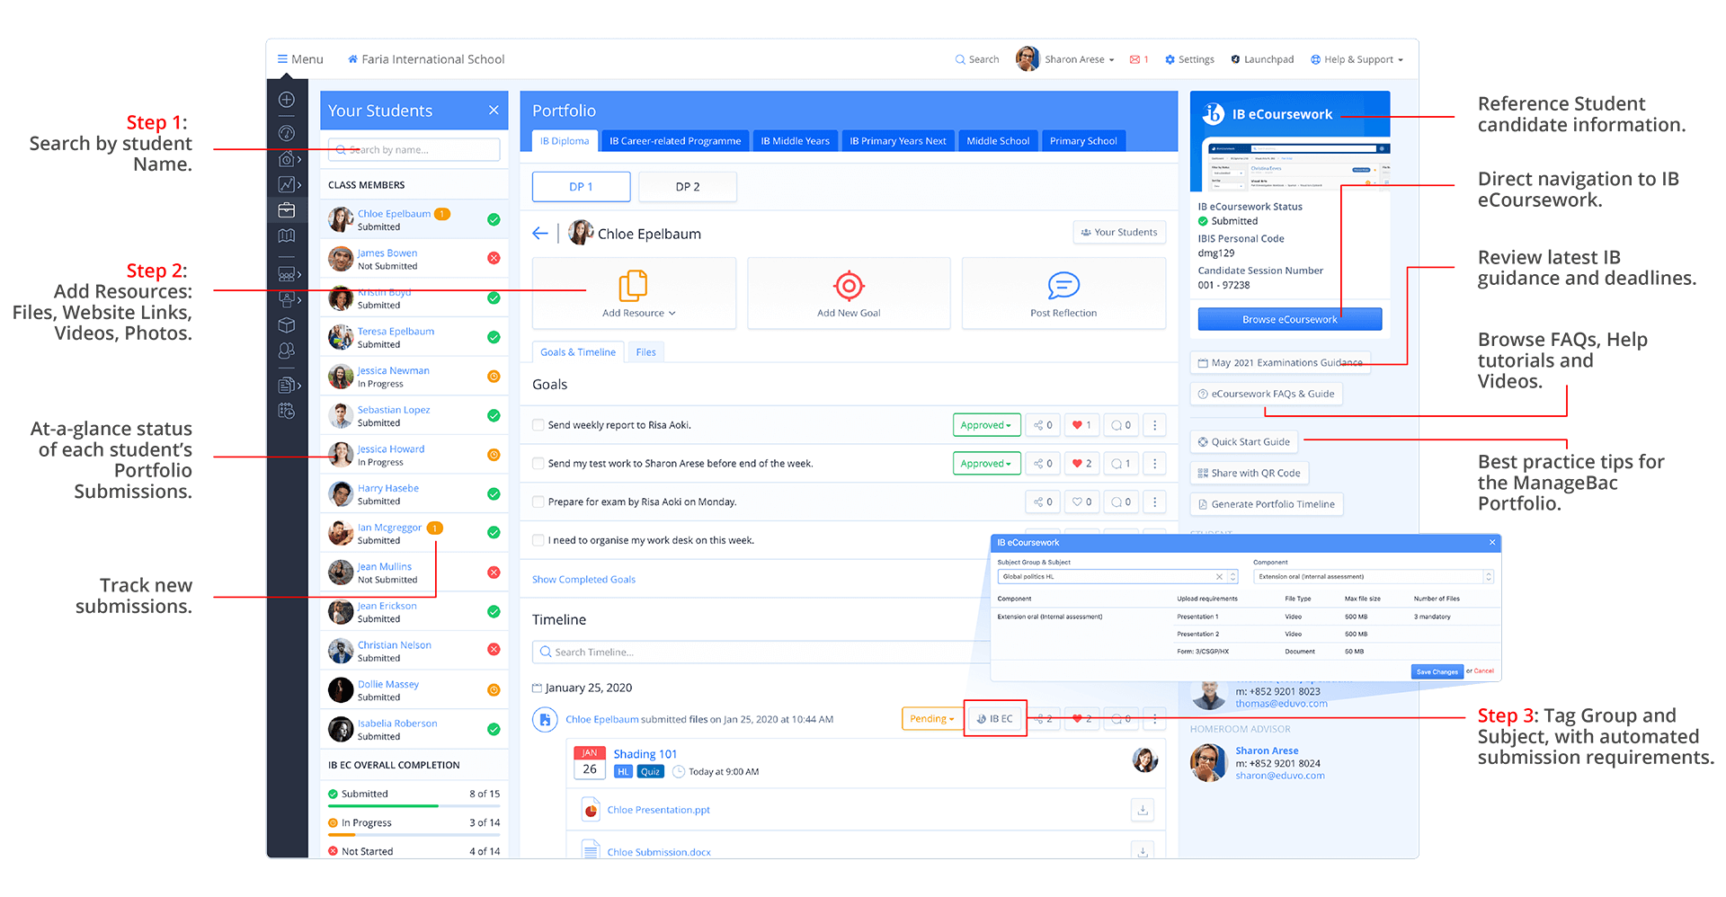Open the dashboard gauge icon in sidebar

point(287,133)
